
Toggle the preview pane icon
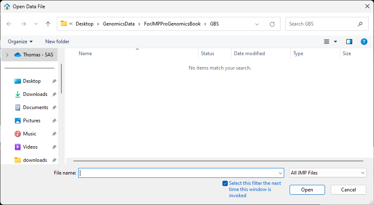349,42
